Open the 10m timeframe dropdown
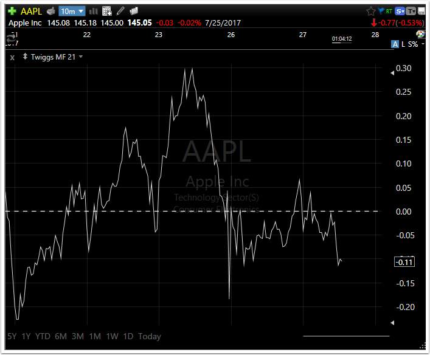 72,11
